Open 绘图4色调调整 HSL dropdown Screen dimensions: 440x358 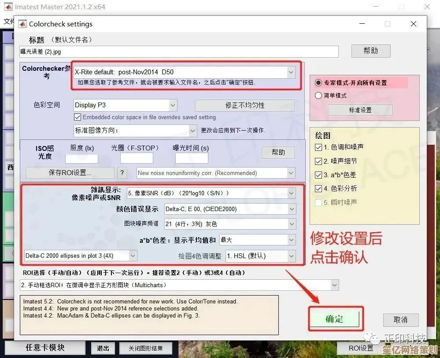261,256
